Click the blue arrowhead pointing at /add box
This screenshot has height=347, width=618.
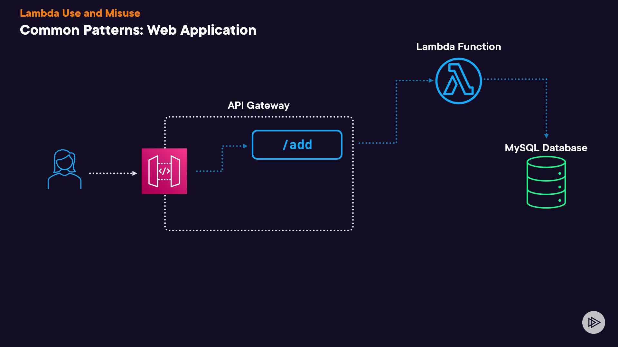coord(245,146)
